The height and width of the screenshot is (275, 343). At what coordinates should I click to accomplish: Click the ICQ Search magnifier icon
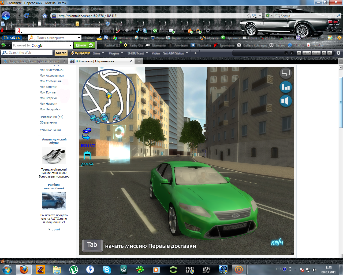[338, 16]
